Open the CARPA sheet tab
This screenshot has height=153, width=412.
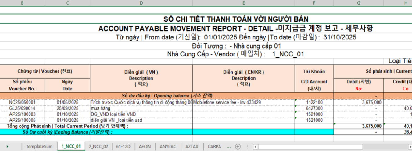click(214, 147)
